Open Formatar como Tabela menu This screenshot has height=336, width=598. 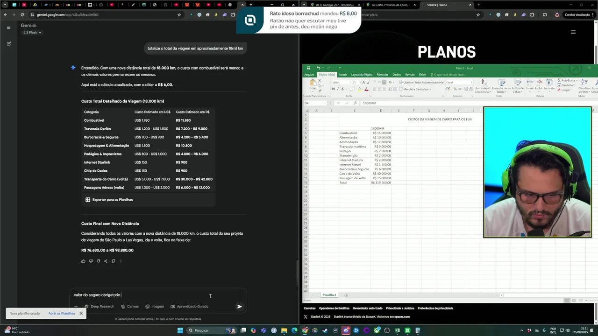point(501,86)
